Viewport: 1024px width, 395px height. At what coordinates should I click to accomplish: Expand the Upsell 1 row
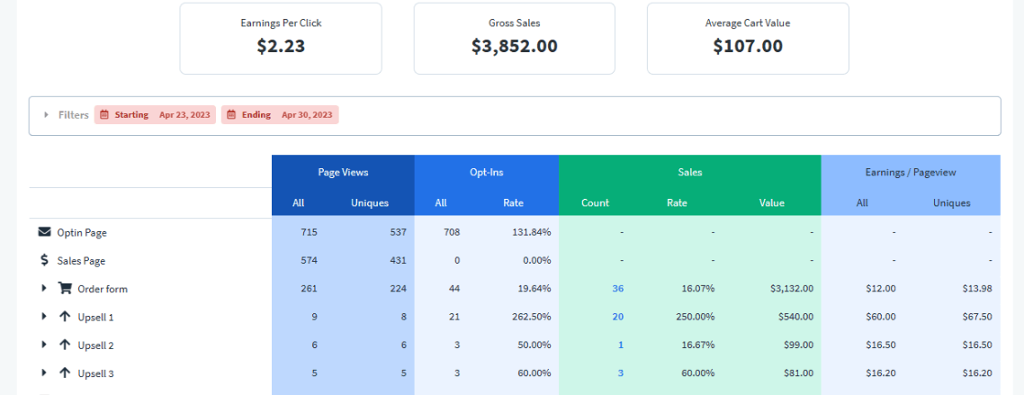tap(43, 317)
